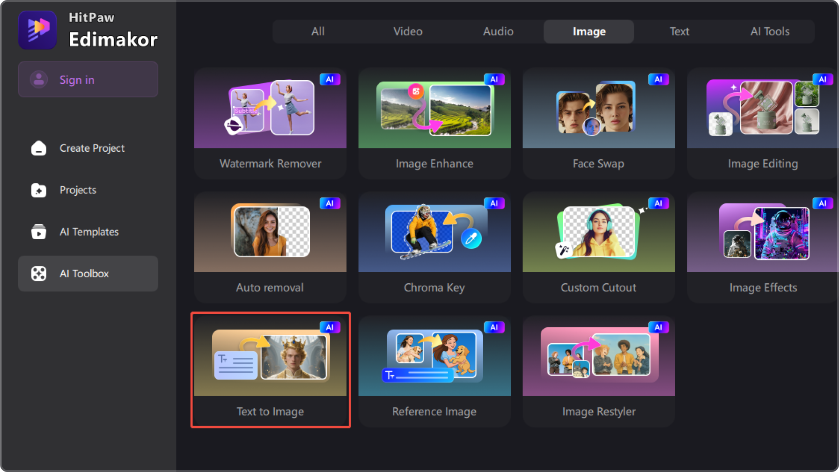Screen dimensions: 839x472
Task: Click the user avatar icon beside Sign in
Action: tap(39, 80)
